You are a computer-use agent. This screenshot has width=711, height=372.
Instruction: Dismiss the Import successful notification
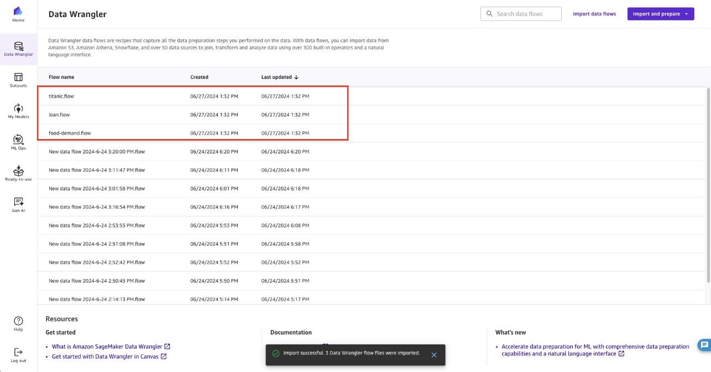434,355
